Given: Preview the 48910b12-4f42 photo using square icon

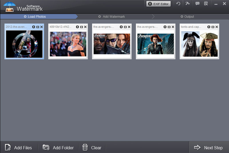Looking at the screenshot, I should click(81, 27).
